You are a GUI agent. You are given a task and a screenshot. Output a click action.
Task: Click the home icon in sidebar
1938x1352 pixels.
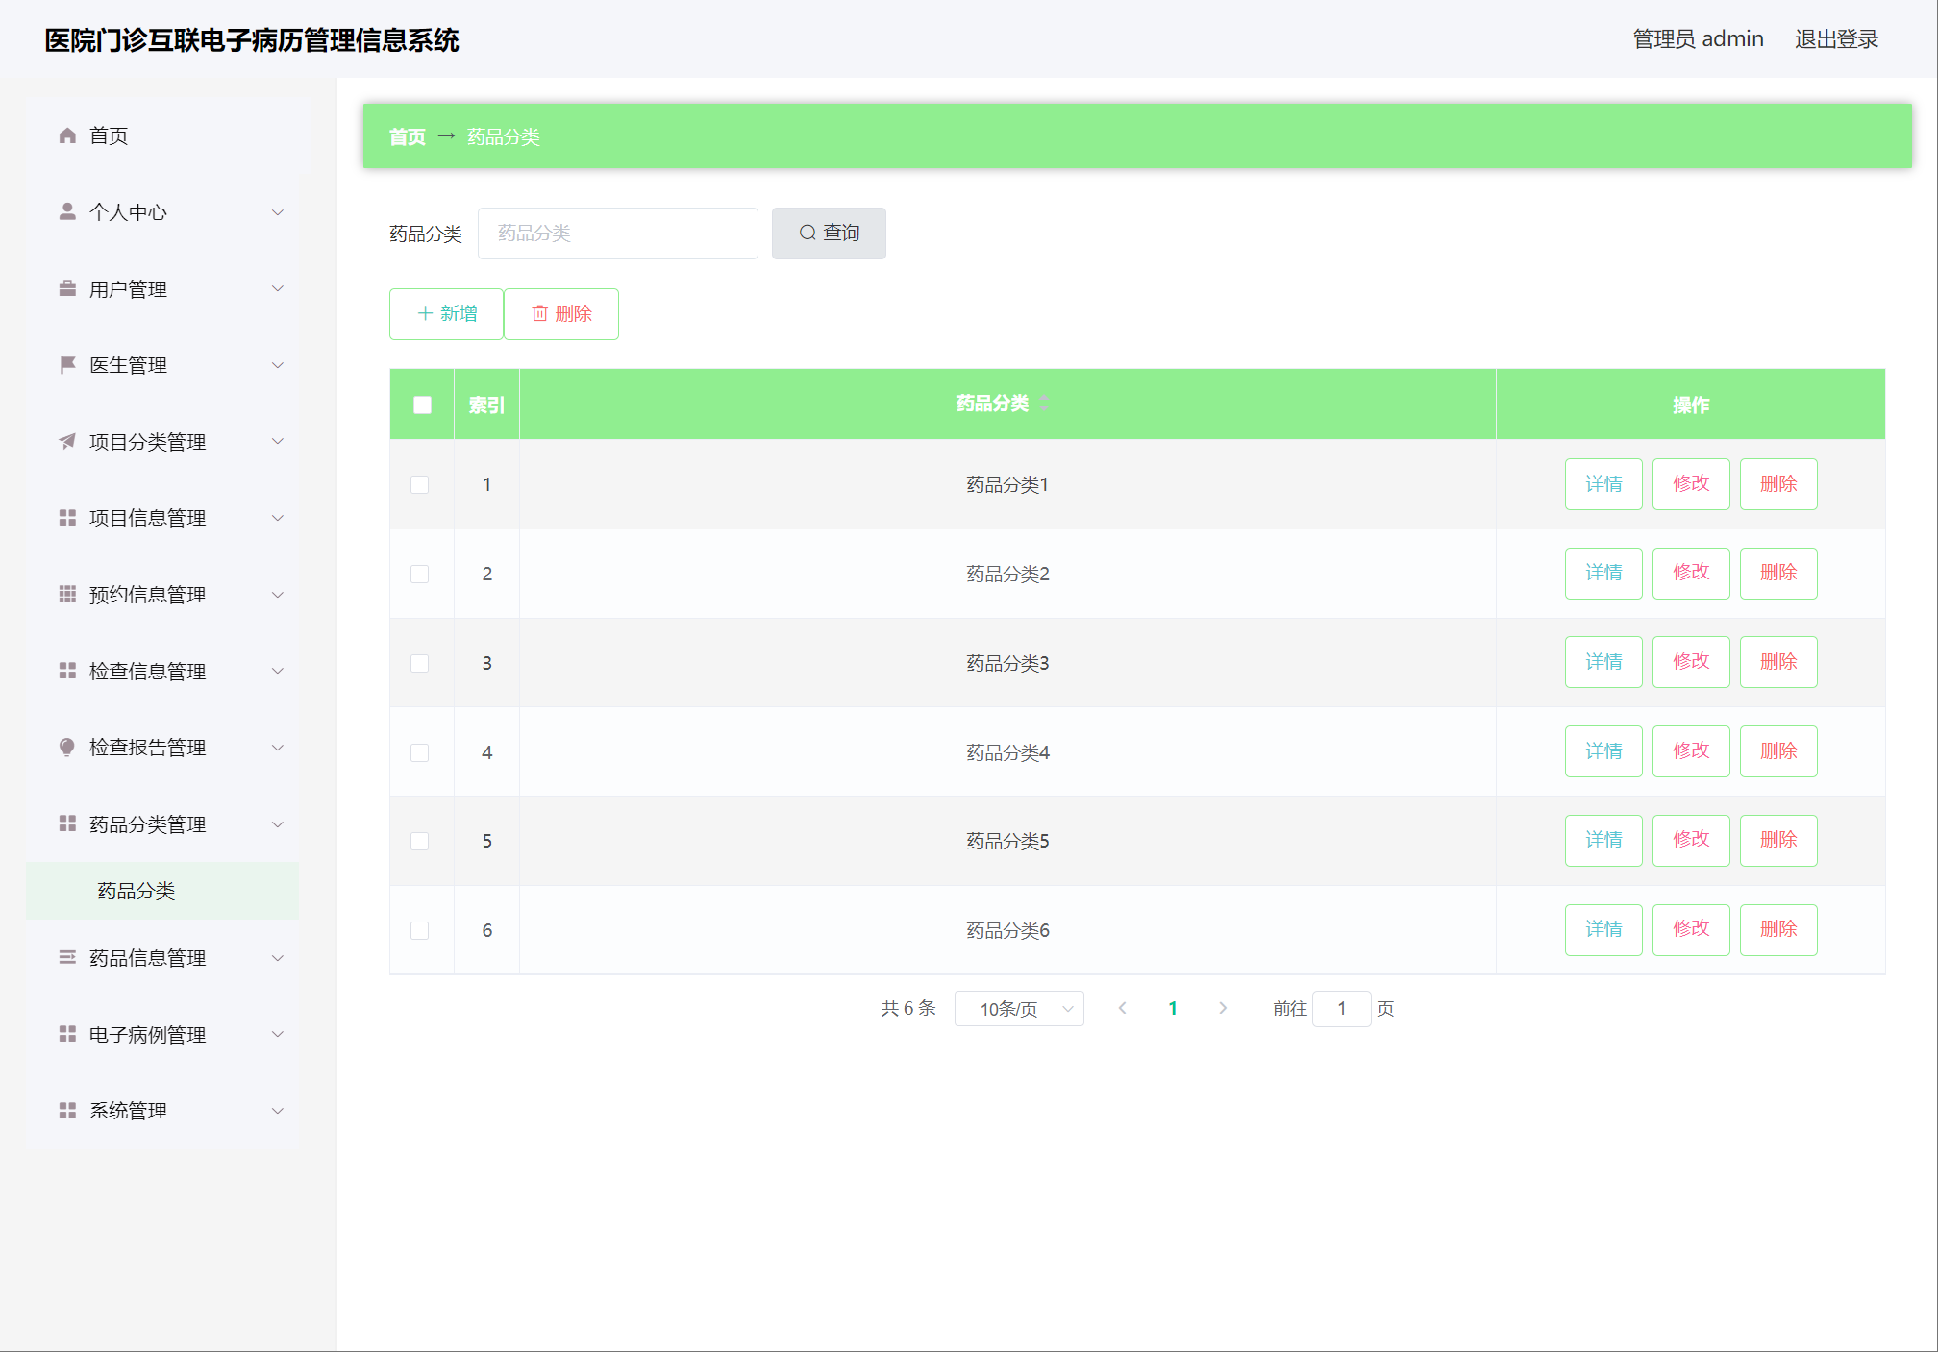67,135
